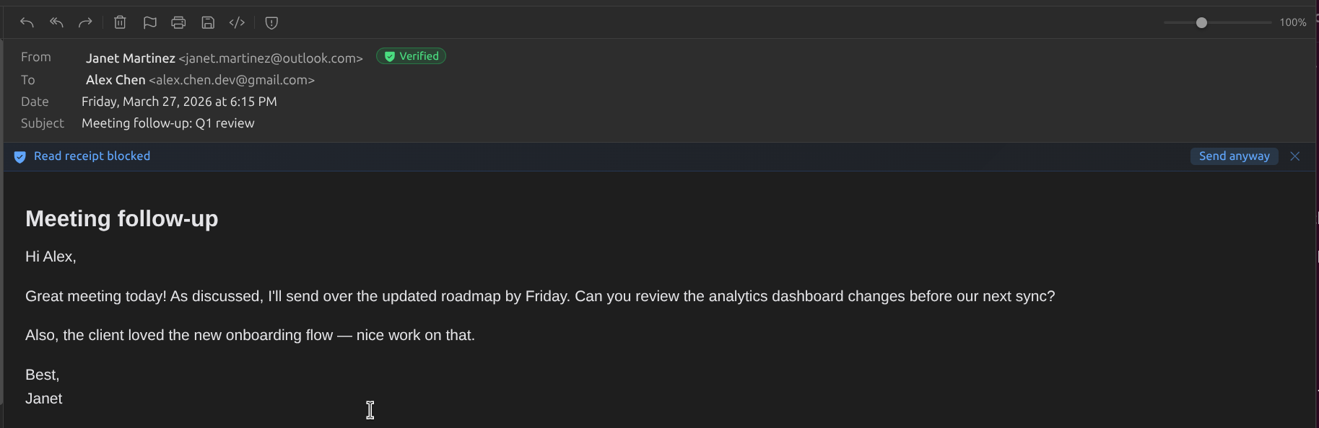
Task: Save the email with the floppy disk icon
Action: pos(208,22)
